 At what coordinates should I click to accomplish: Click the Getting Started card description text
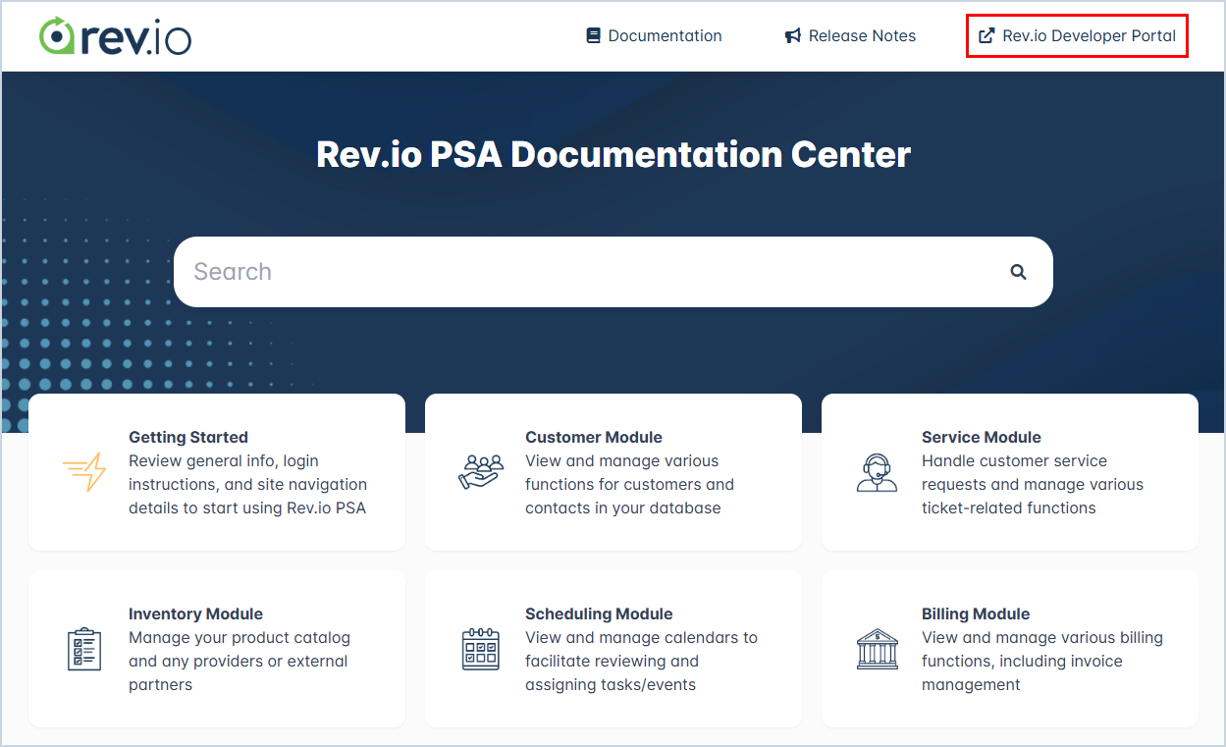tap(248, 484)
